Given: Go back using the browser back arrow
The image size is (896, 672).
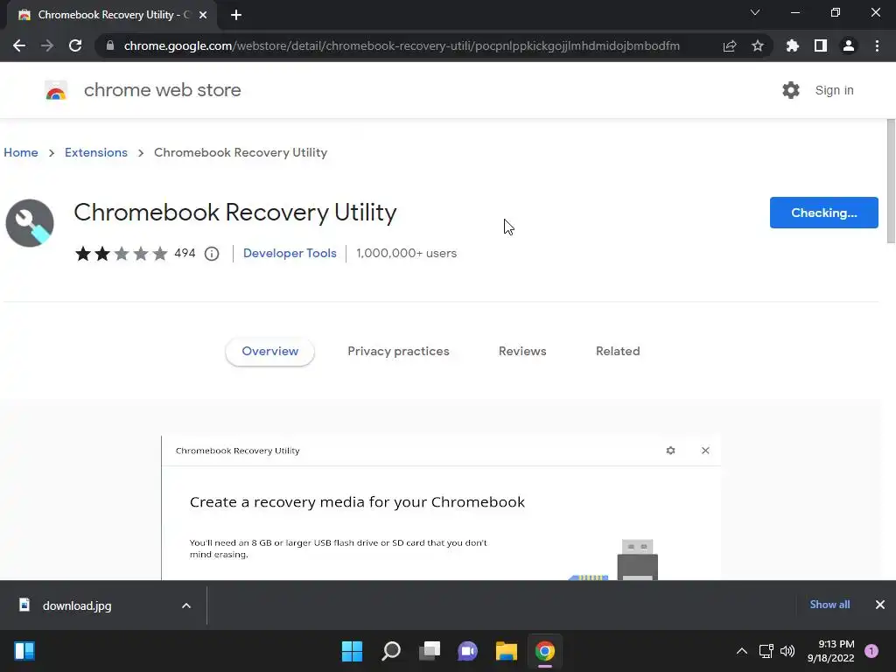Looking at the screenshot, I should click(x=19, y=45).
